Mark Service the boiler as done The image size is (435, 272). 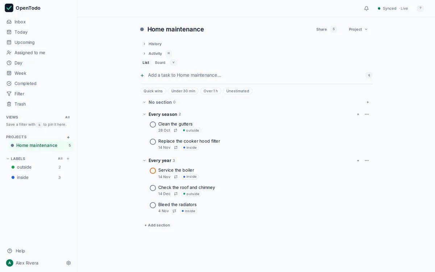tap(153, 171)
